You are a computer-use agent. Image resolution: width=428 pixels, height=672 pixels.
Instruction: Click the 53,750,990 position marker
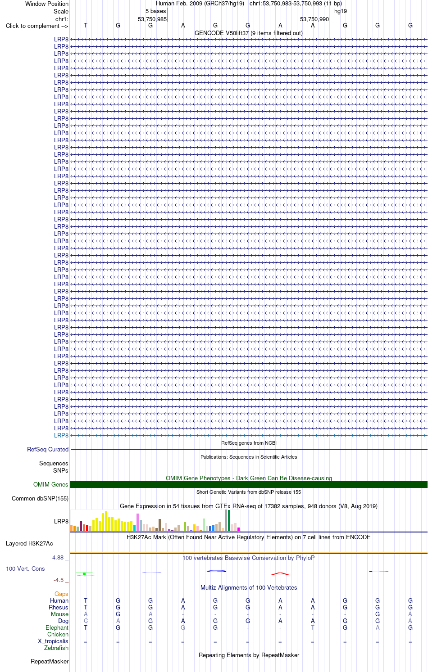[314, 19]
